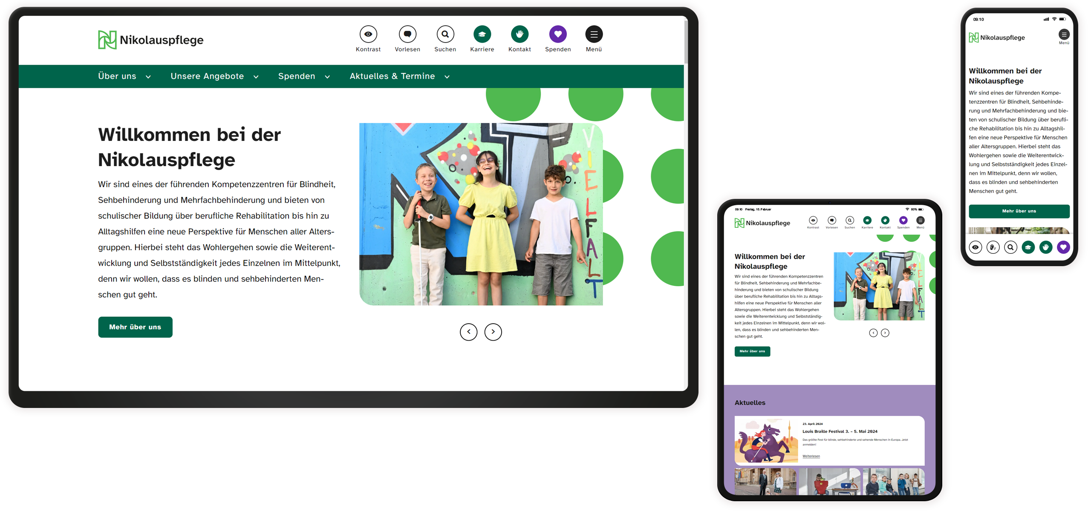The width and height of the screenshot is (1091, 511).
Task: Click the desktop Mehr über uns button
Action: point(136,327)
